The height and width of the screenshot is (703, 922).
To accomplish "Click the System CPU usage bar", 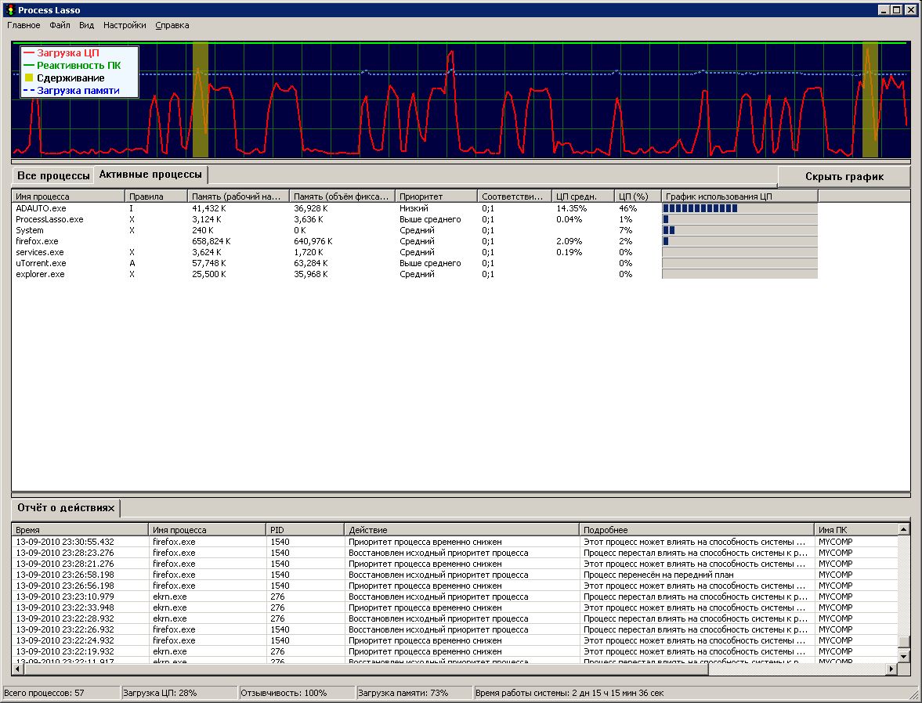I will 739,230.
